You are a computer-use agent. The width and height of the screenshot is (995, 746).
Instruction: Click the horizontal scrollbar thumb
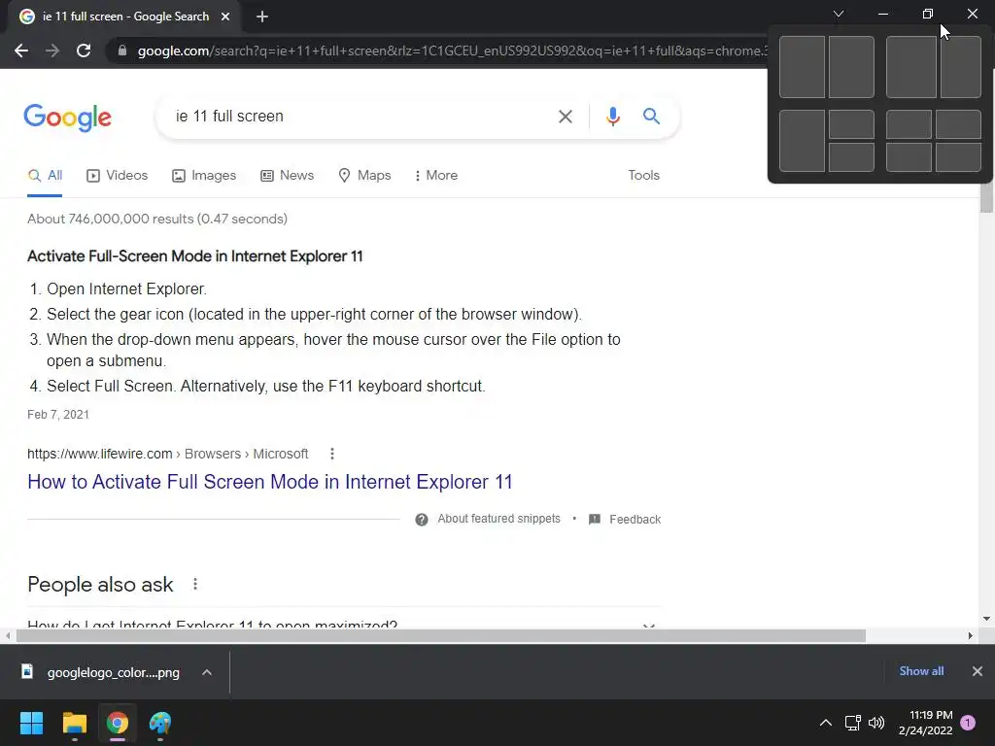(x=441, y=635)
